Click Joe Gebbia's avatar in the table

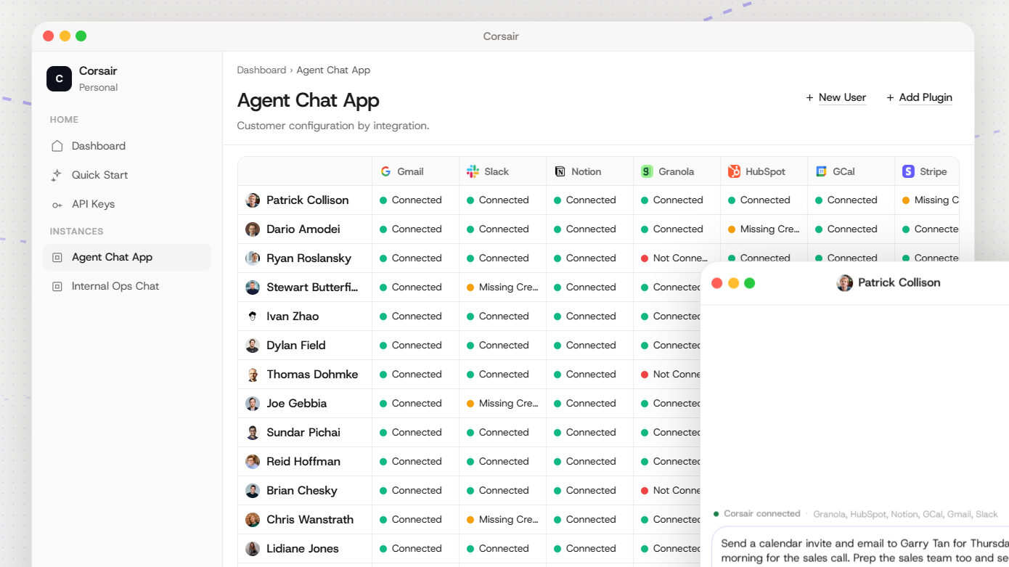point(253,404)
